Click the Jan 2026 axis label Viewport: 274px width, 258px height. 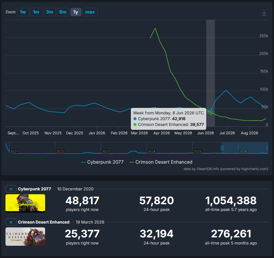pyautogui.click(x=97, y=133)
